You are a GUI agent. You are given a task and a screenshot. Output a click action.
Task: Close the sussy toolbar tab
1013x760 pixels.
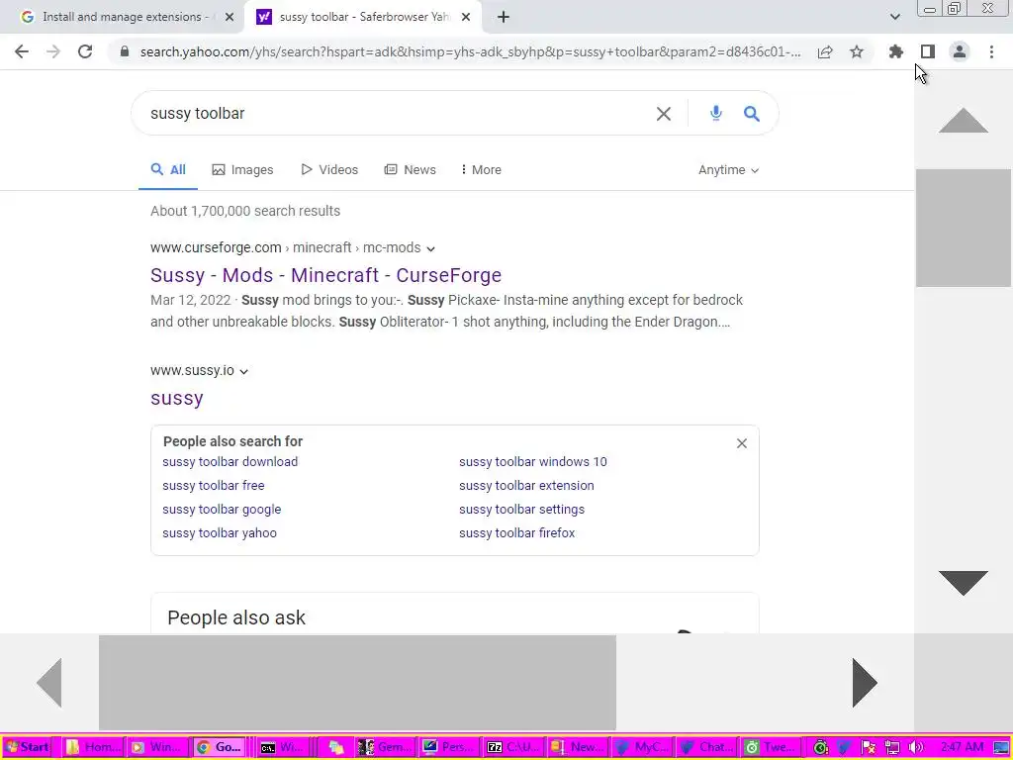(466, 18)
